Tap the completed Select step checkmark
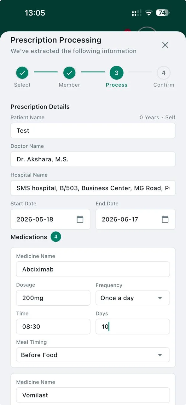The width and height of the screenshot is (186, 405). [22, 73]
